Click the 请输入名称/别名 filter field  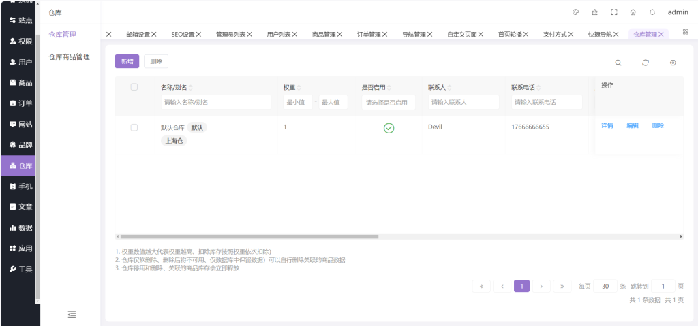(x=216, y=102)
